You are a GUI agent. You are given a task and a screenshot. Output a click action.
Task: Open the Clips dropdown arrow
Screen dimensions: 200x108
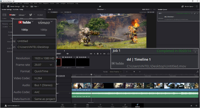click(38, 7)
